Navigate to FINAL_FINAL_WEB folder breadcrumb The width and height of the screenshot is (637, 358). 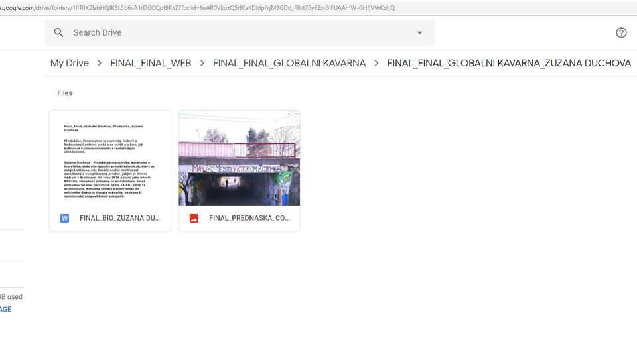[x=151, y=63]
